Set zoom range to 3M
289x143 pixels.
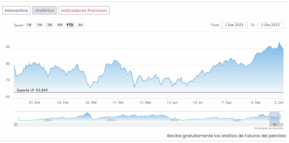click(50, 25)
